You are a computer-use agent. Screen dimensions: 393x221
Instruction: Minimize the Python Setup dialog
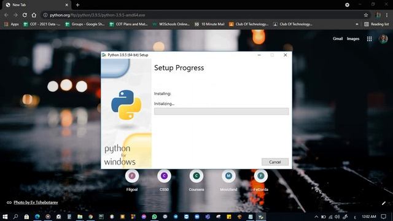(x=259, y=55)
